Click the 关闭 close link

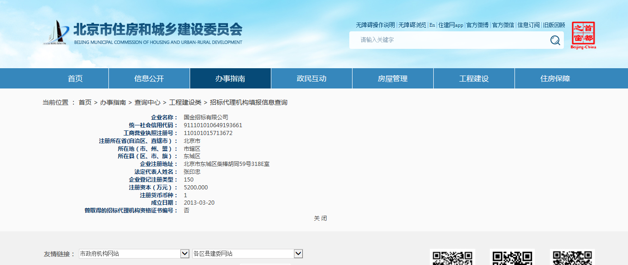coord(320,218)
